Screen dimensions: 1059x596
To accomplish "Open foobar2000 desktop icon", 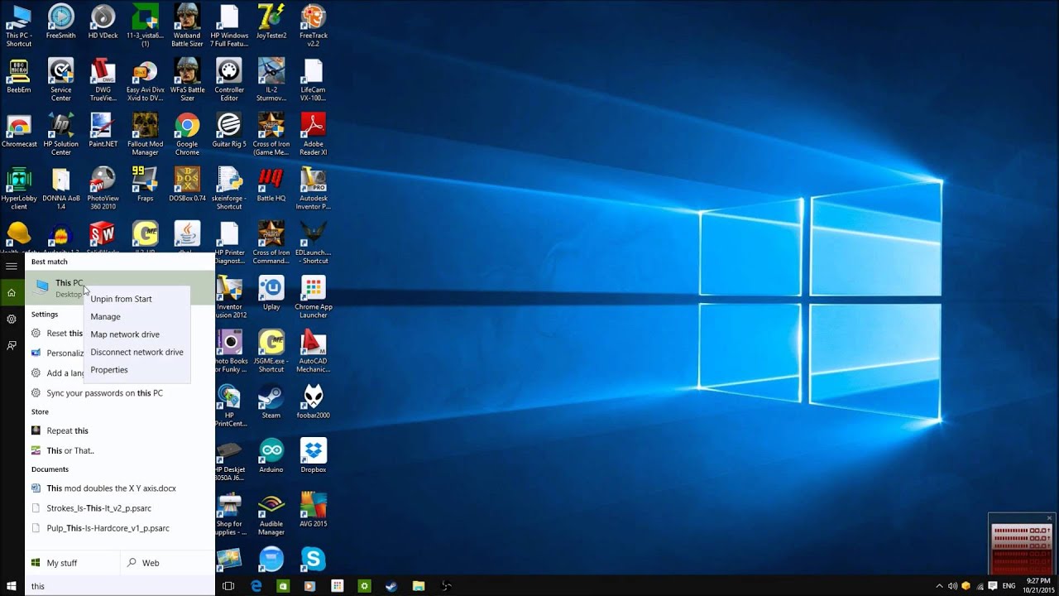I will [314, 401].
